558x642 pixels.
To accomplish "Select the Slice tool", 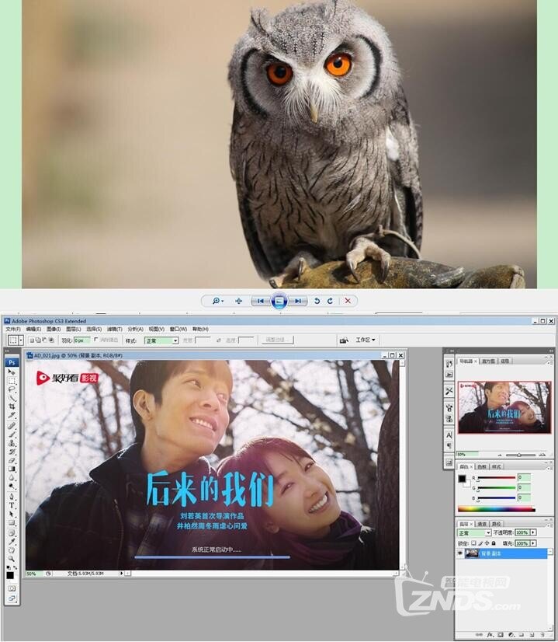I will [12, 415].
